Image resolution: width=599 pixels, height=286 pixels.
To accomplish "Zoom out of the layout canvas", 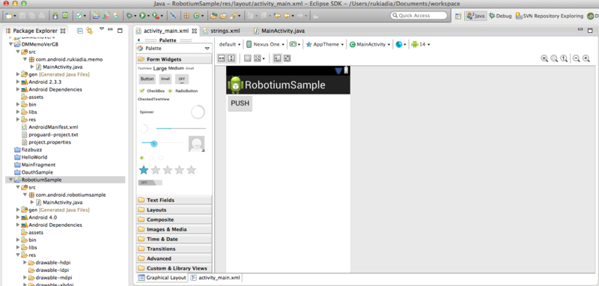I will tap(576, 58).
